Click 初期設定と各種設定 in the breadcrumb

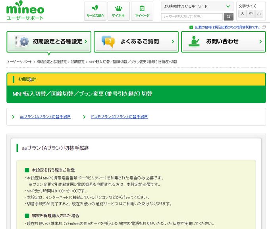(x=52, y=62)
